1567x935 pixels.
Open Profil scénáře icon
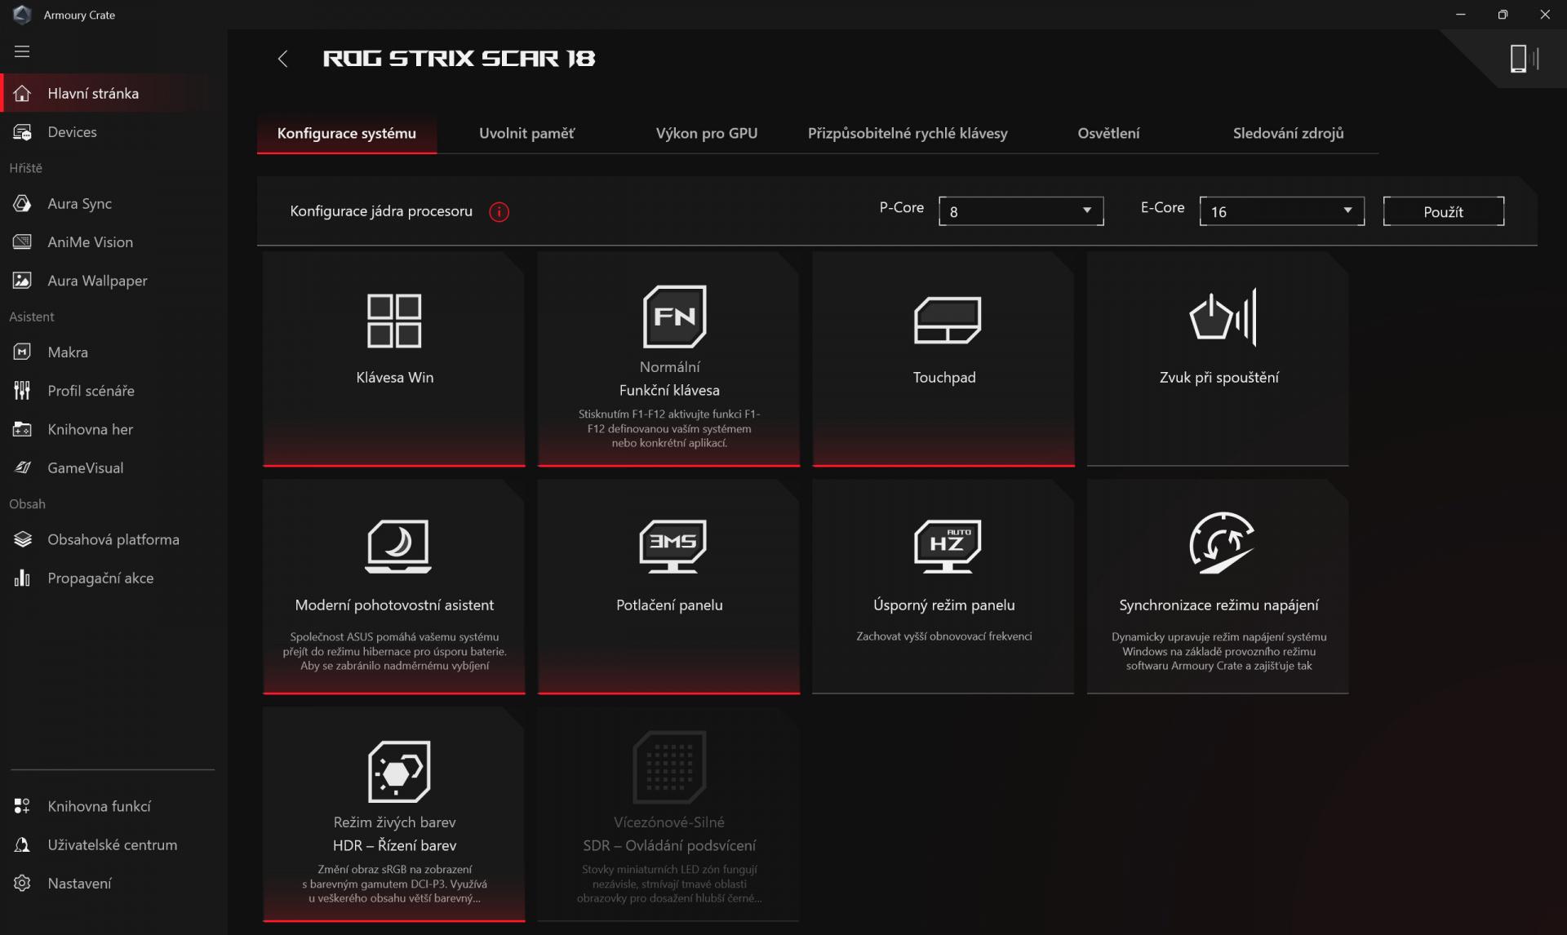(x=22, y=391)
